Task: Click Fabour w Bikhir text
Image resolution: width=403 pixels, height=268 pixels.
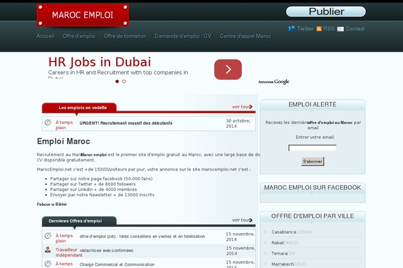Action: (52, 204)
